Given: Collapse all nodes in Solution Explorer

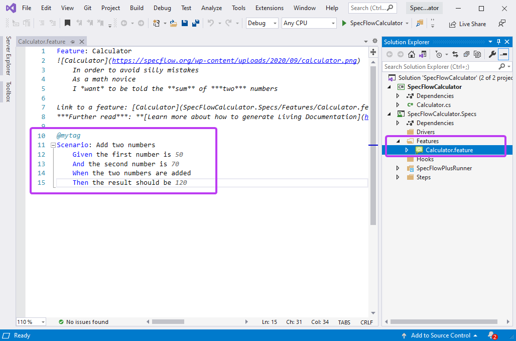Looking at the screenshot, I should [466, 54].
